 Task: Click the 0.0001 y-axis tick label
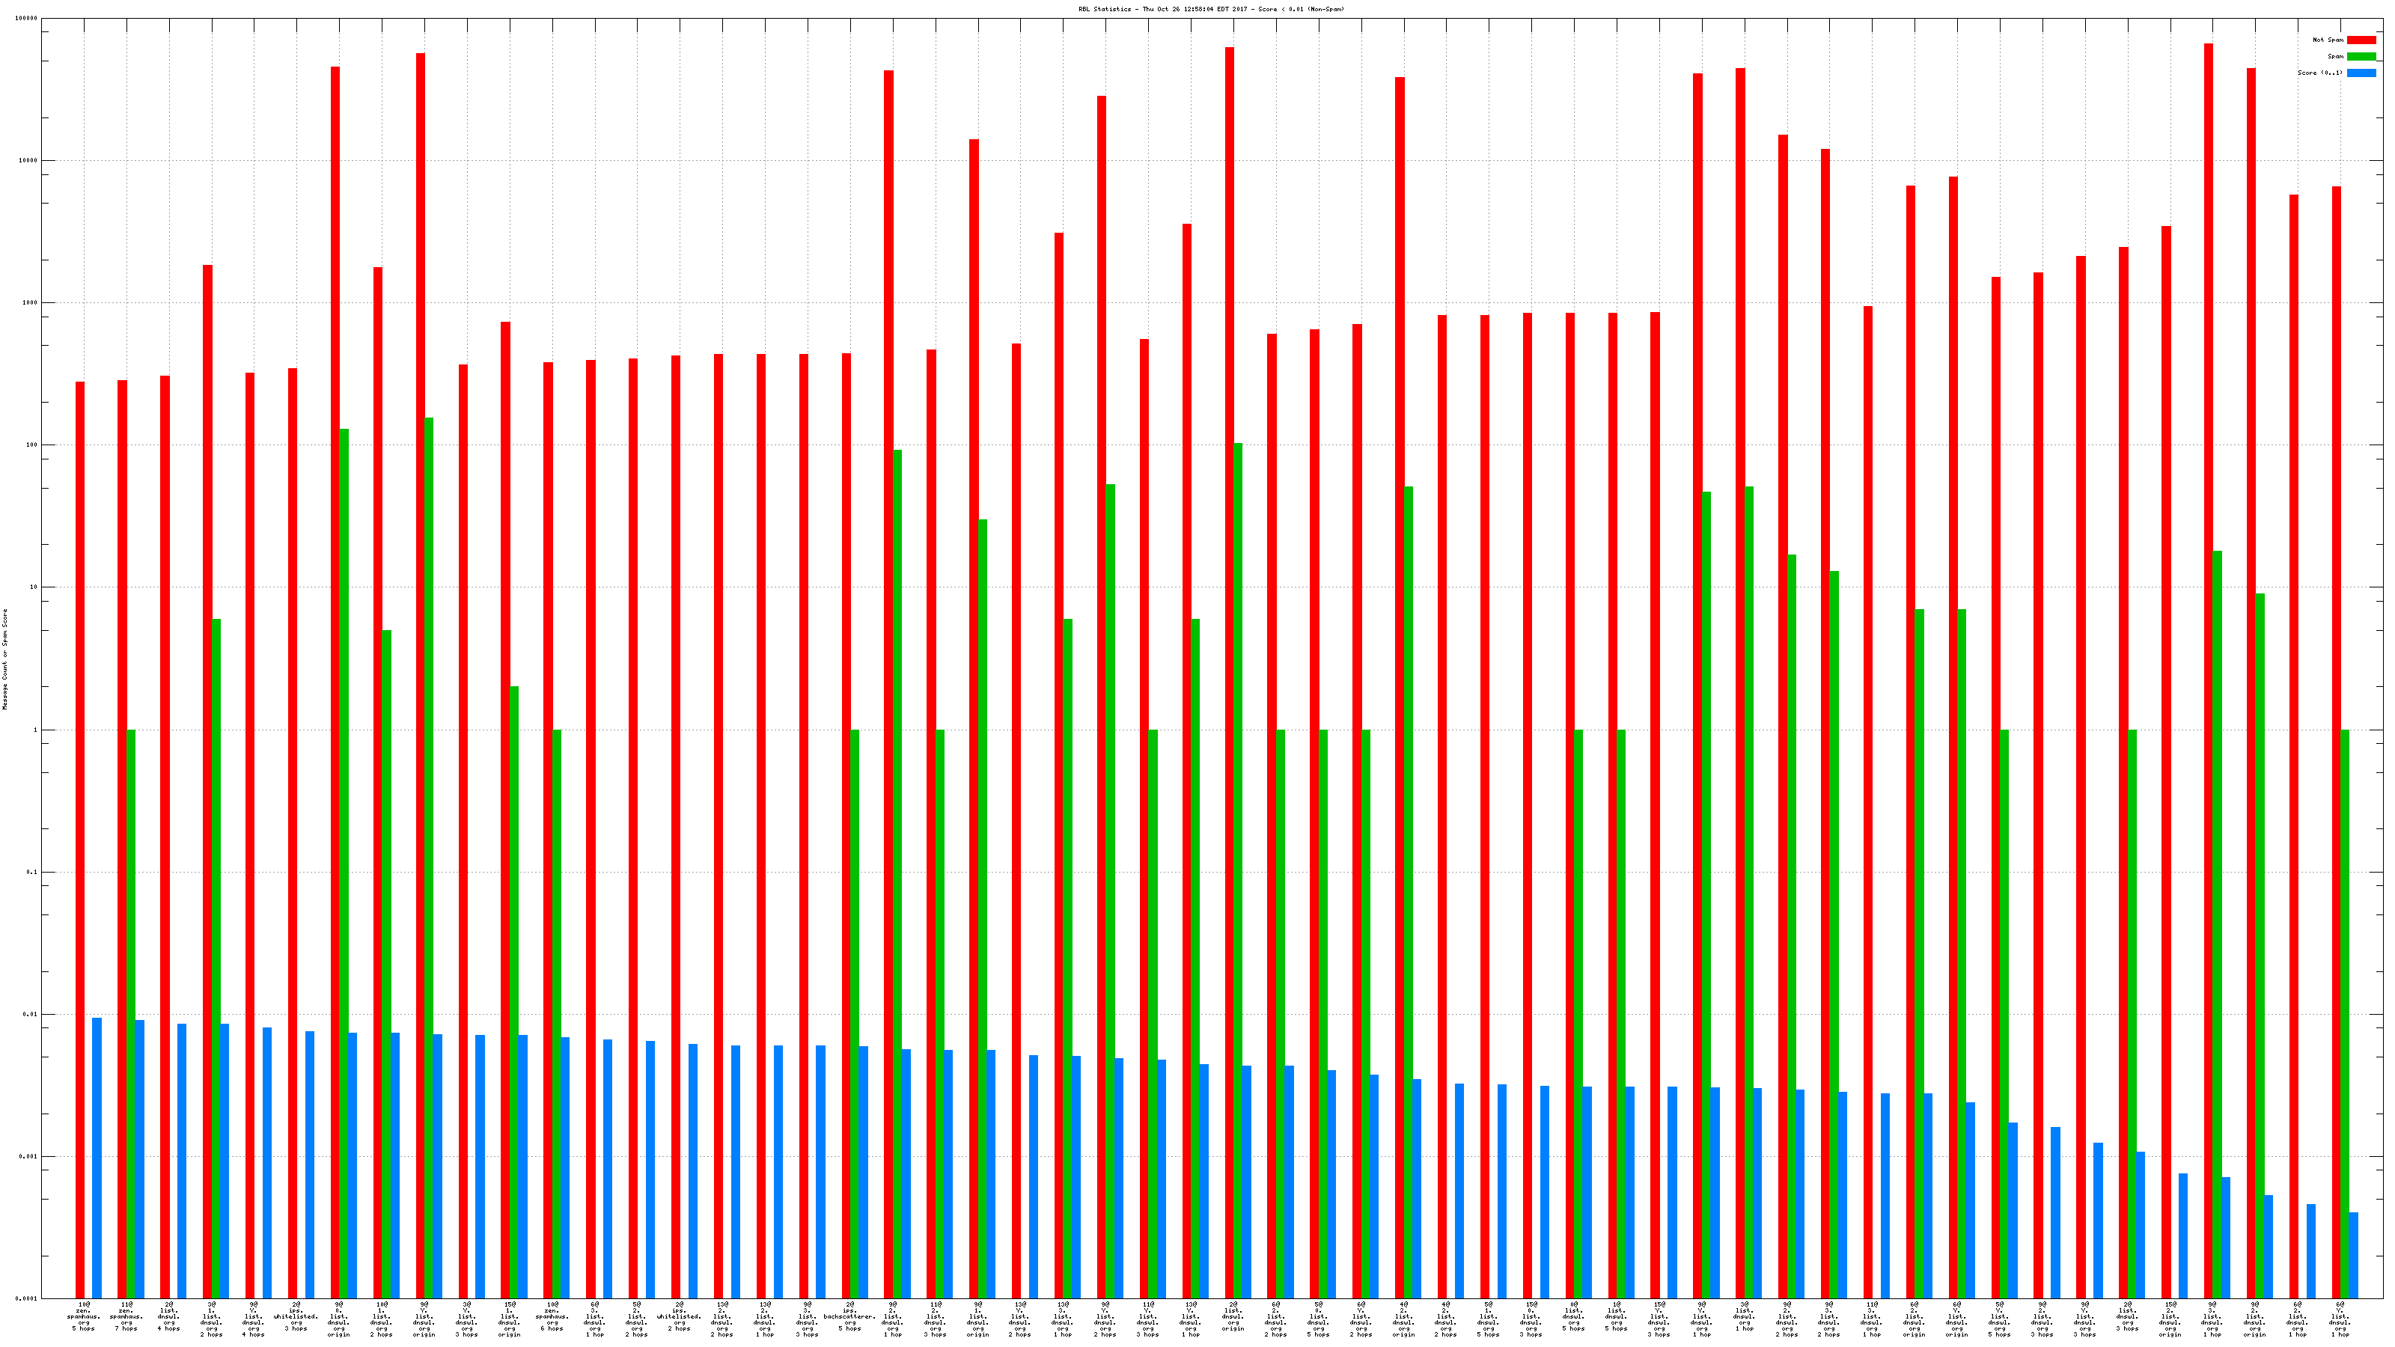click(28, 1298)
